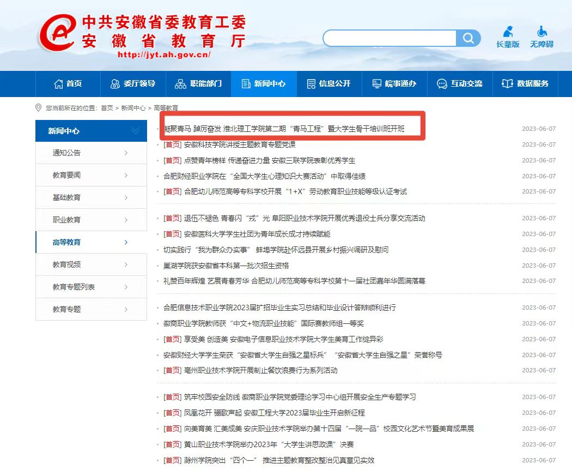572x470 pixels.
Task: Expand 通知公告 sidebar arrow
Action: (x=126, y=153)
